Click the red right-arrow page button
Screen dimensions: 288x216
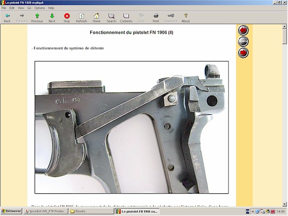click(x=243, y=52)
